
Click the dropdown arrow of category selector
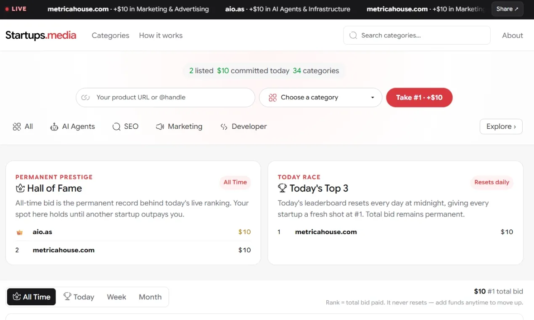[x=373, y=98]
